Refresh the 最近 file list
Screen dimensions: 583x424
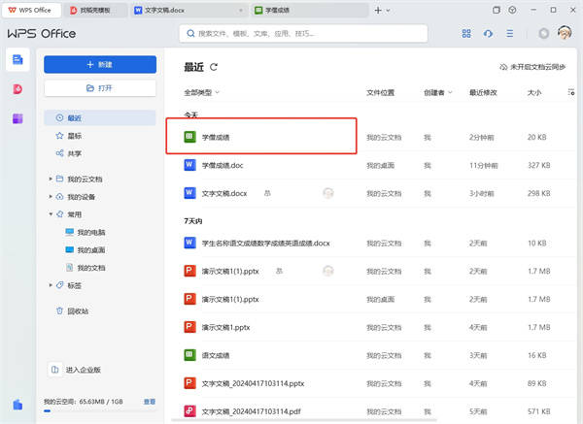pos(214,67)
